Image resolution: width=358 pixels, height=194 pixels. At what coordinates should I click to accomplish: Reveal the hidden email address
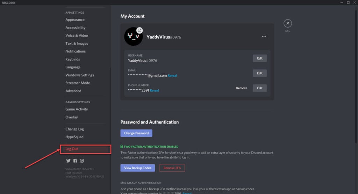click(172, 75)
